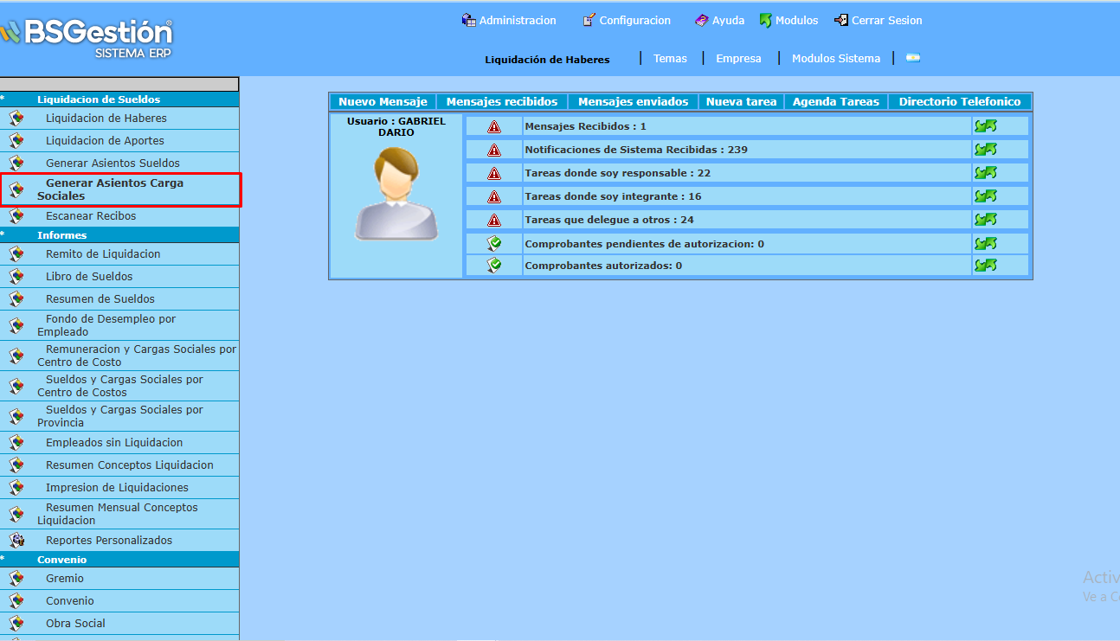1120x641 pixels.
Task: Click the green arrow for Notificaciones de Sistema Recibidas
Action: (x=985, y=150)
